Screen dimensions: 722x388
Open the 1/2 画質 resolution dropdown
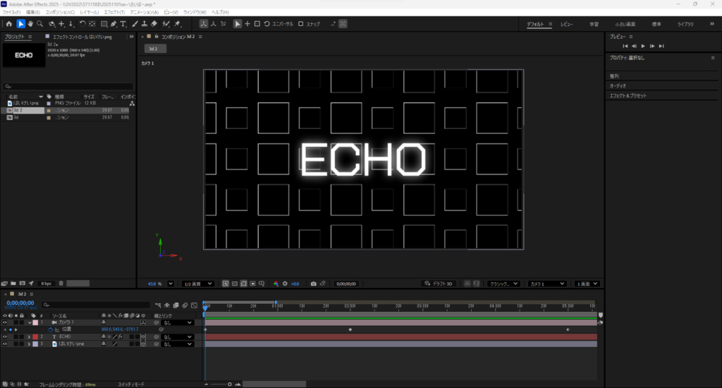(x=197, y=284)
